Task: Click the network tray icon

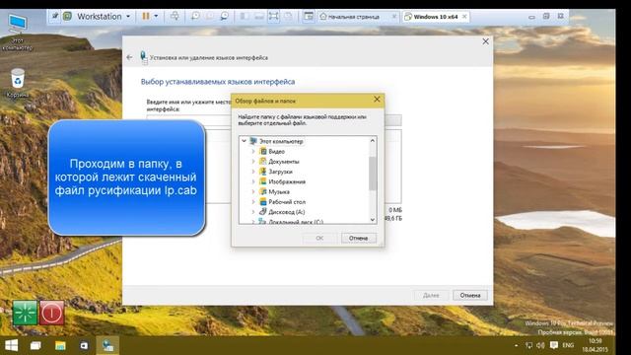Action: click(528, 345)
